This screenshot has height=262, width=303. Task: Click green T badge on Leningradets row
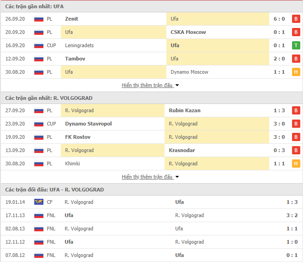point(296,45)
